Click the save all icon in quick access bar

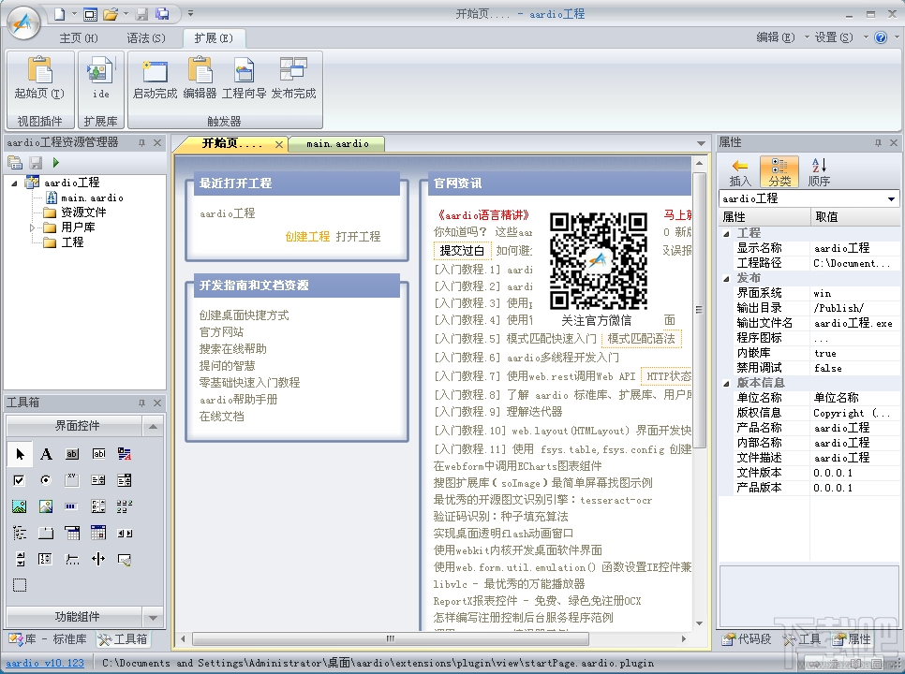pyautogui.click(x=162, y=14)
